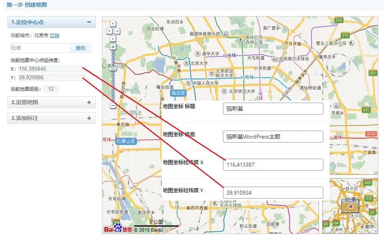The width and height of the screenshot is (385, 240).
Task: Select the X center longitude field
Action: 51,69
